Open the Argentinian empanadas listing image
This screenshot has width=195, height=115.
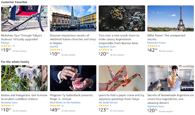(x=122, y=18)
